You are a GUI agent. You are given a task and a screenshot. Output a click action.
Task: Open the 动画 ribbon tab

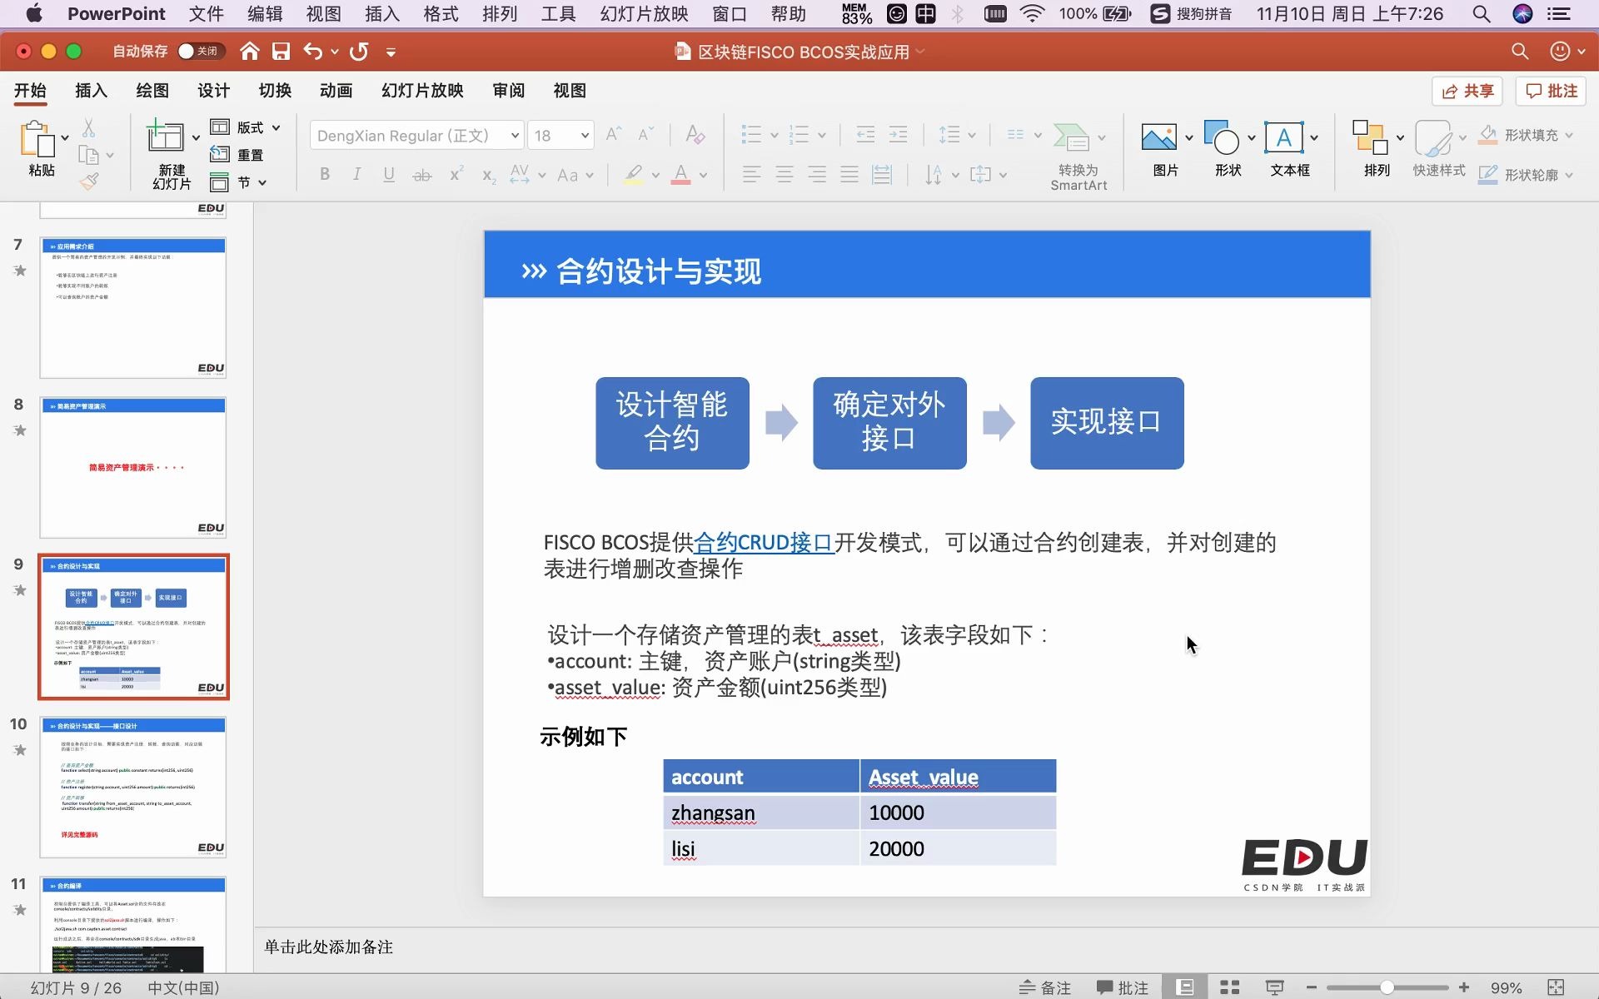[336, 91]
